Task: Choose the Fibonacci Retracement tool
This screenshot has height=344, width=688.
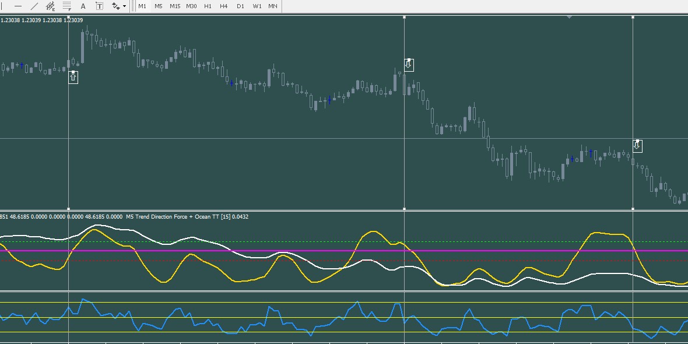Action: click(x=67, y=6)
